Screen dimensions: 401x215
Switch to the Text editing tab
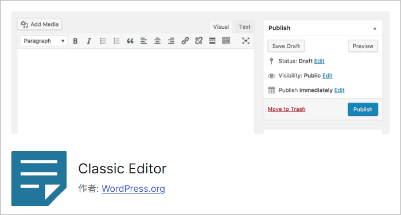(x=244, y=27)
